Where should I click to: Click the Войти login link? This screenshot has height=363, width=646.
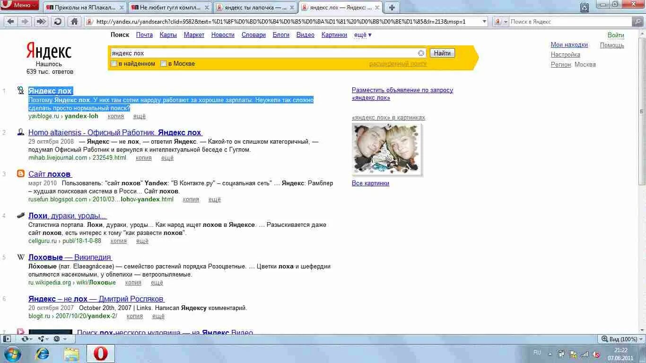click(x=616, y=35)
